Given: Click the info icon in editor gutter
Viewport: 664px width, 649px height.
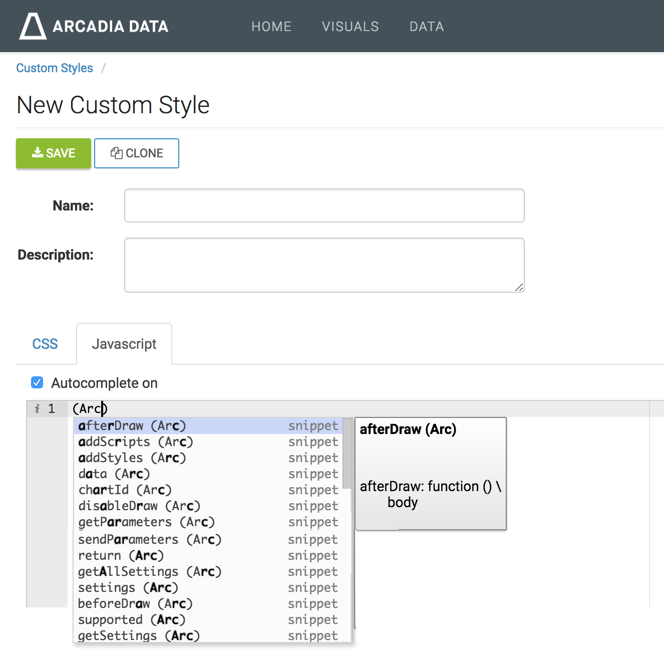Looking at the screenshot, I should (37, 409).
